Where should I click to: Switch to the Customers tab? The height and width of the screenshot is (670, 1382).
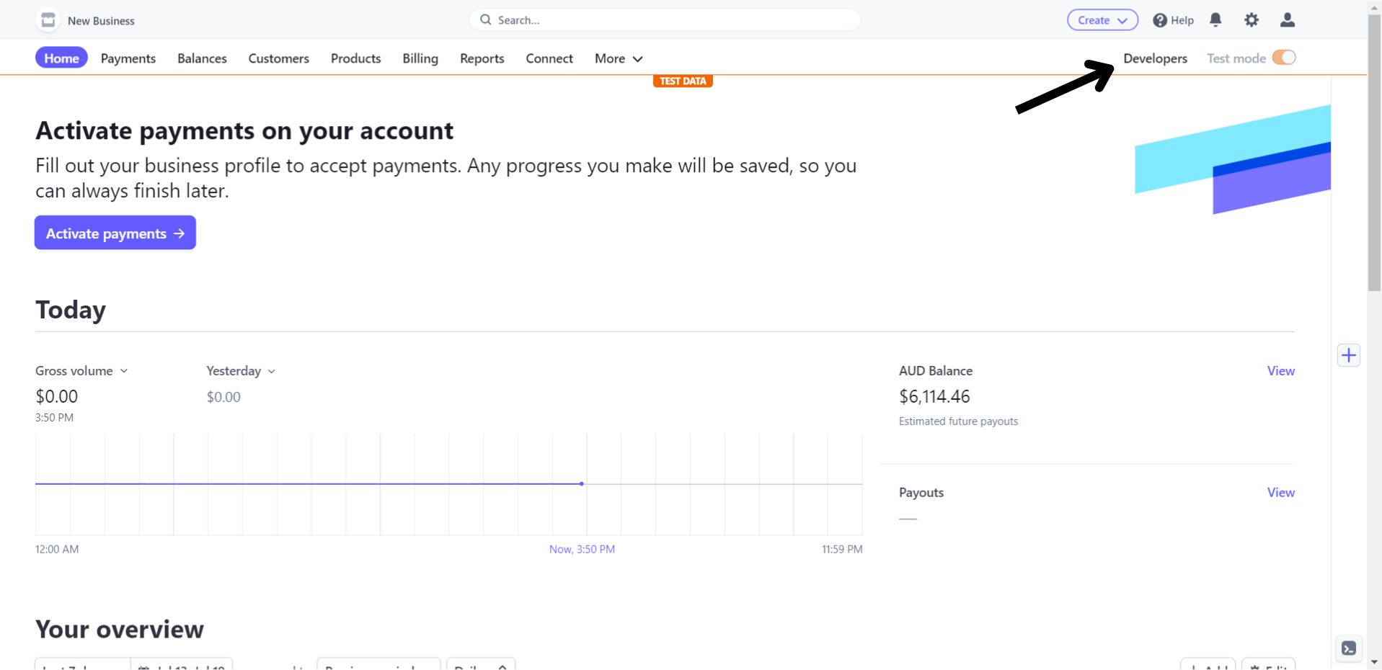(x=278, y=58)
